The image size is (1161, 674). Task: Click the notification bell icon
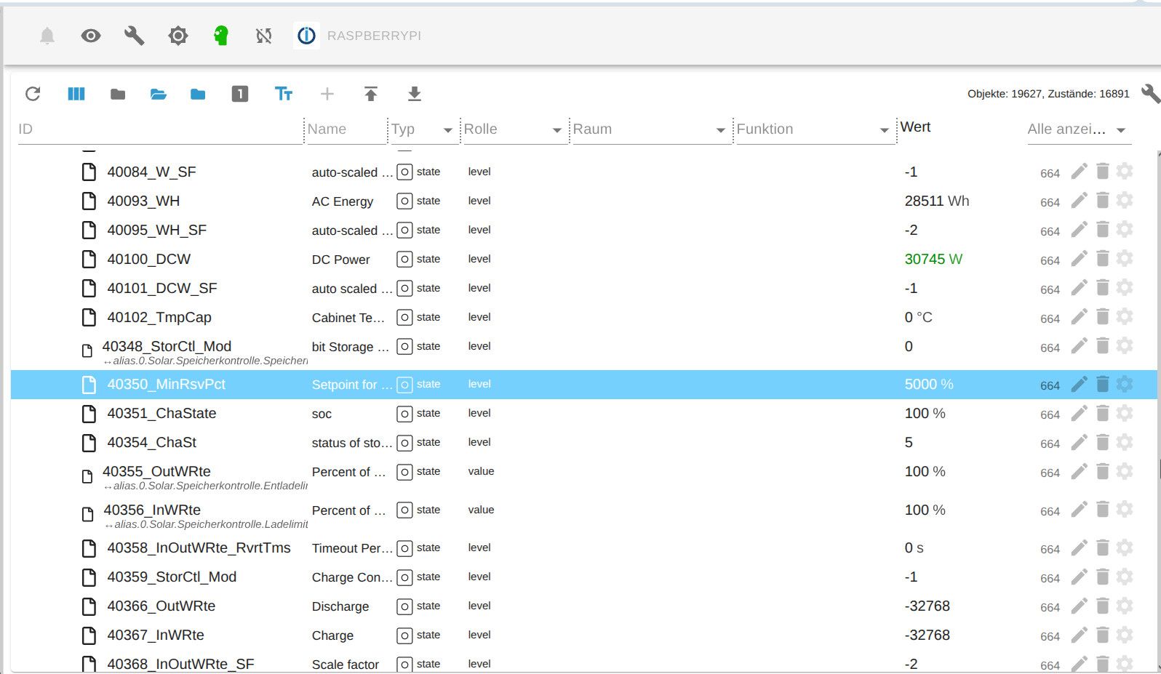click(x=47, y=36)
